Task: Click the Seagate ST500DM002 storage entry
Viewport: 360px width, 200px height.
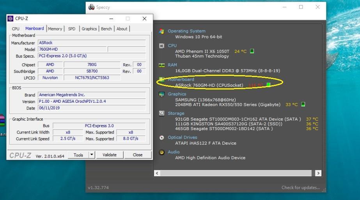Action: click(224, 129)
